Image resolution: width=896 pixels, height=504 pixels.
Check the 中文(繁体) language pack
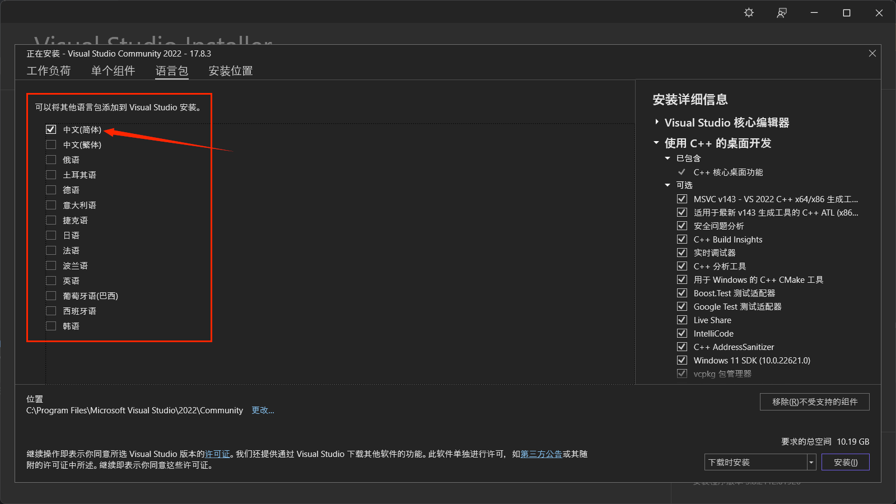click(51, 144)
